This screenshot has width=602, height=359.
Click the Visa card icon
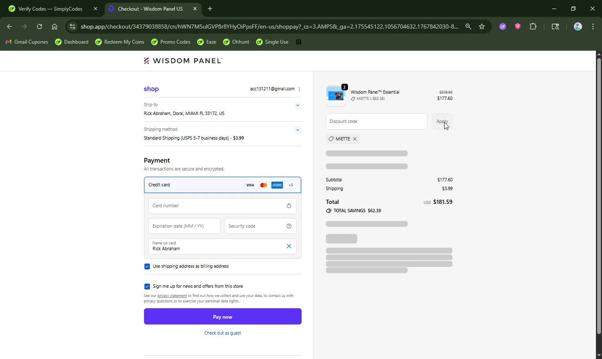[250, 185]
